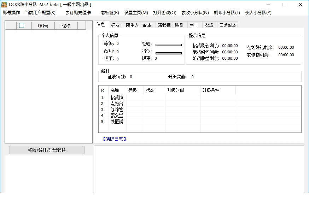Click the 状态 column header
The height and width of the screenshot is (200, 309).
(154, 90)
